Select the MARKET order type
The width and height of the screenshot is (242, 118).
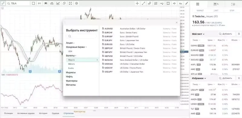click(200, 11)
